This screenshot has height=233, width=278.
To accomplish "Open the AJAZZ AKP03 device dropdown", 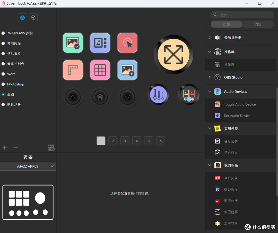I will [28, 166].
